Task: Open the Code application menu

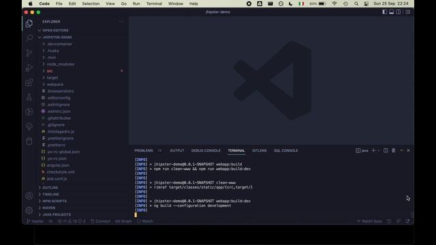Action: click(44, 3)
